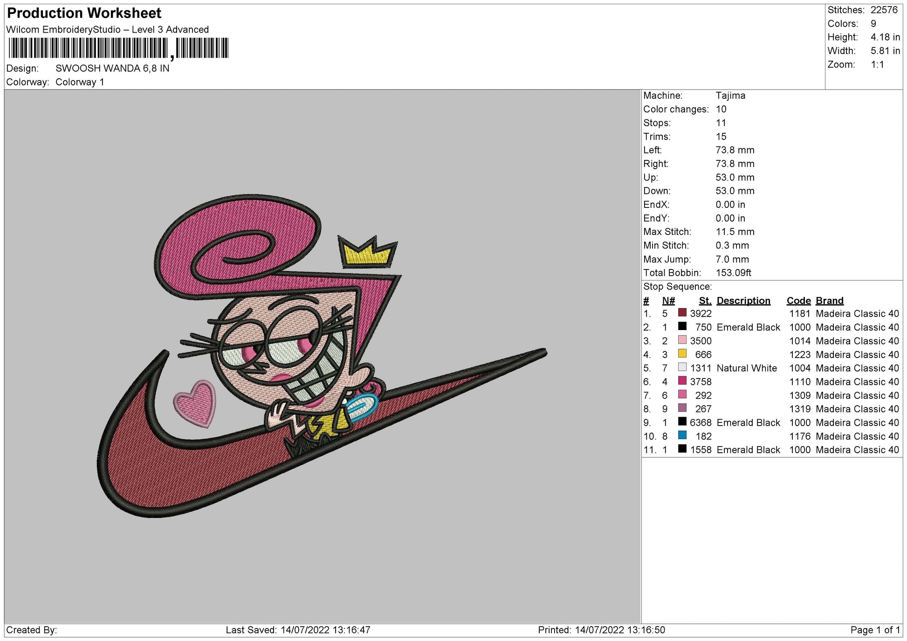Click the magenta swatch code 1110
Screen dimensions: 907x641
coord(682,381)
